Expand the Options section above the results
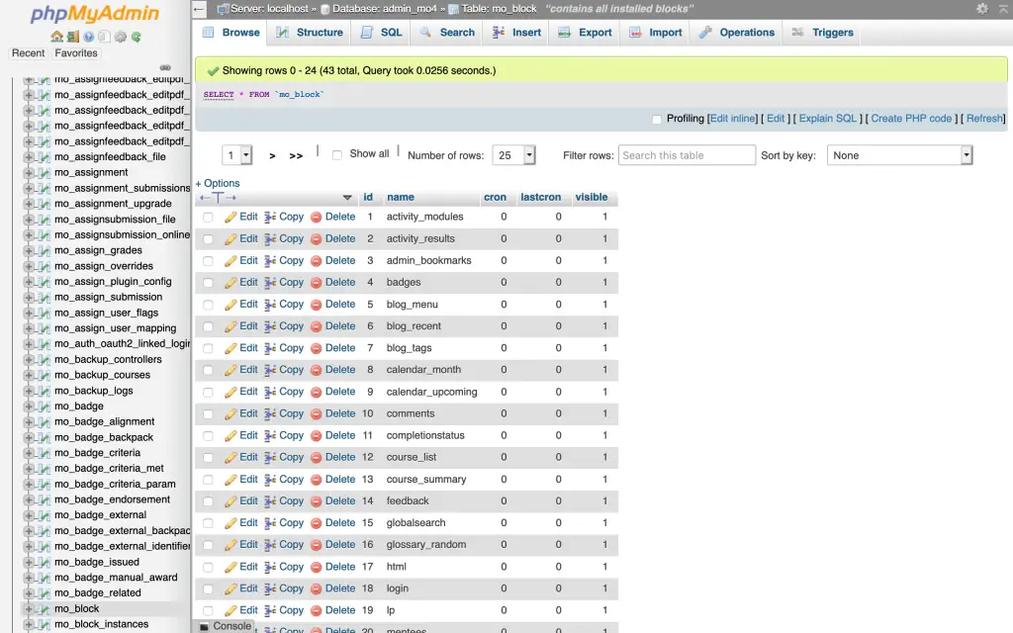The image size is (1013, 633). (217, 183)
